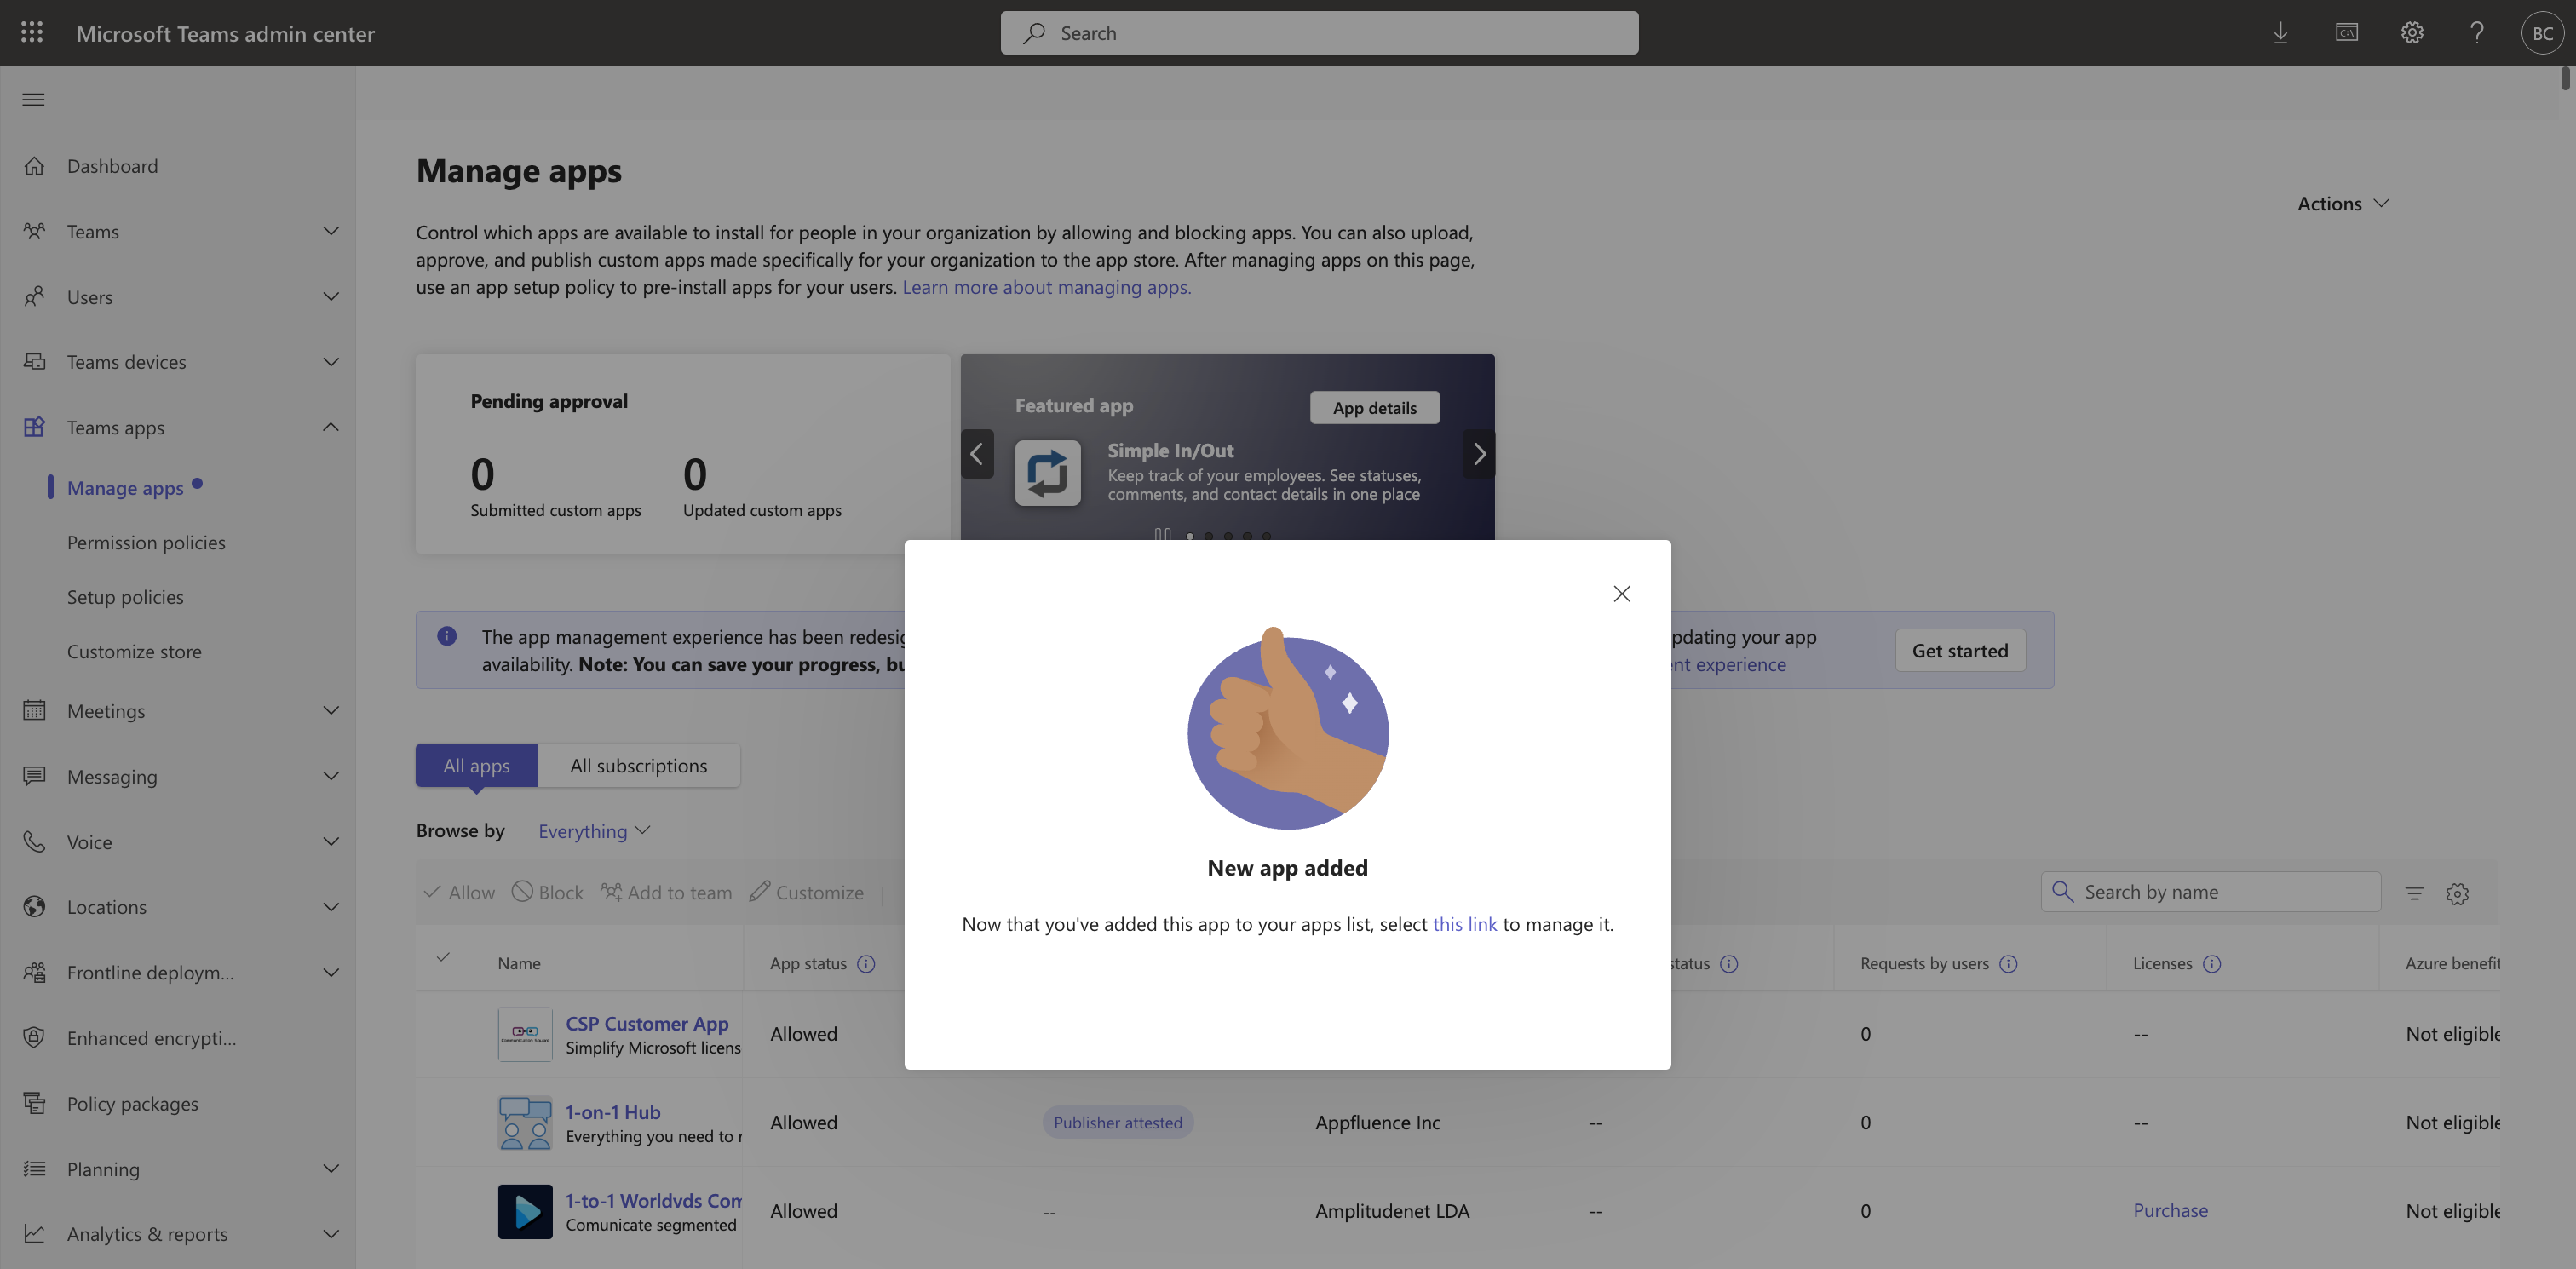
Task: Click the Analytics & reports chart icon
Action: pyautogui.click(x=34, y=1234)
